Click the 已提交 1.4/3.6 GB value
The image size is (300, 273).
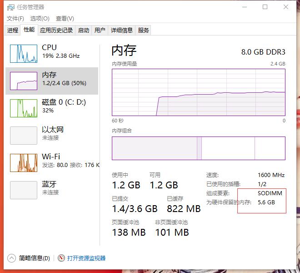coord(135,209)
